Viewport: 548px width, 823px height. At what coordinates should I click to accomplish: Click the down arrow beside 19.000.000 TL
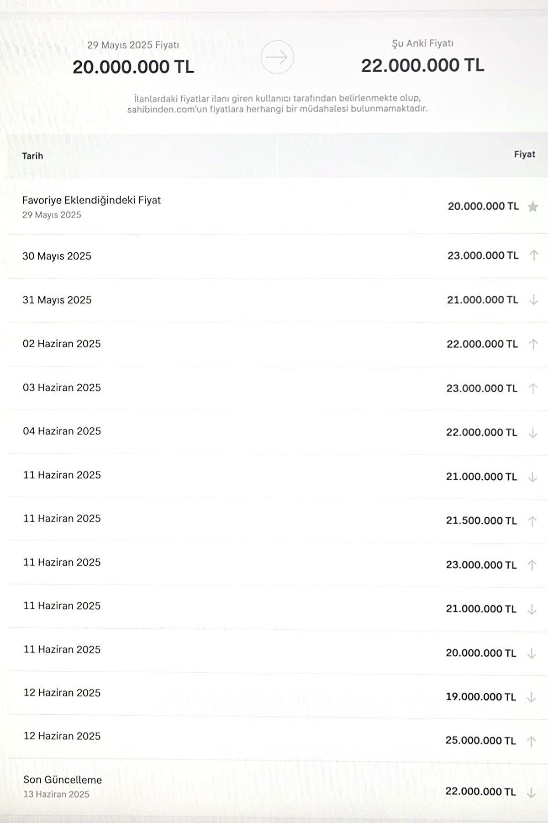(531, 697)
